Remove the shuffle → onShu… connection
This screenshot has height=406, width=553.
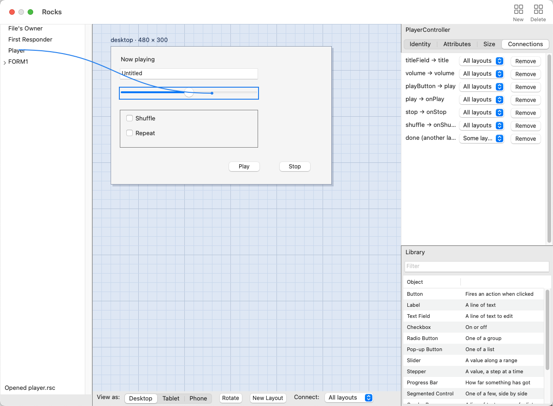click(x=525, y=125)
